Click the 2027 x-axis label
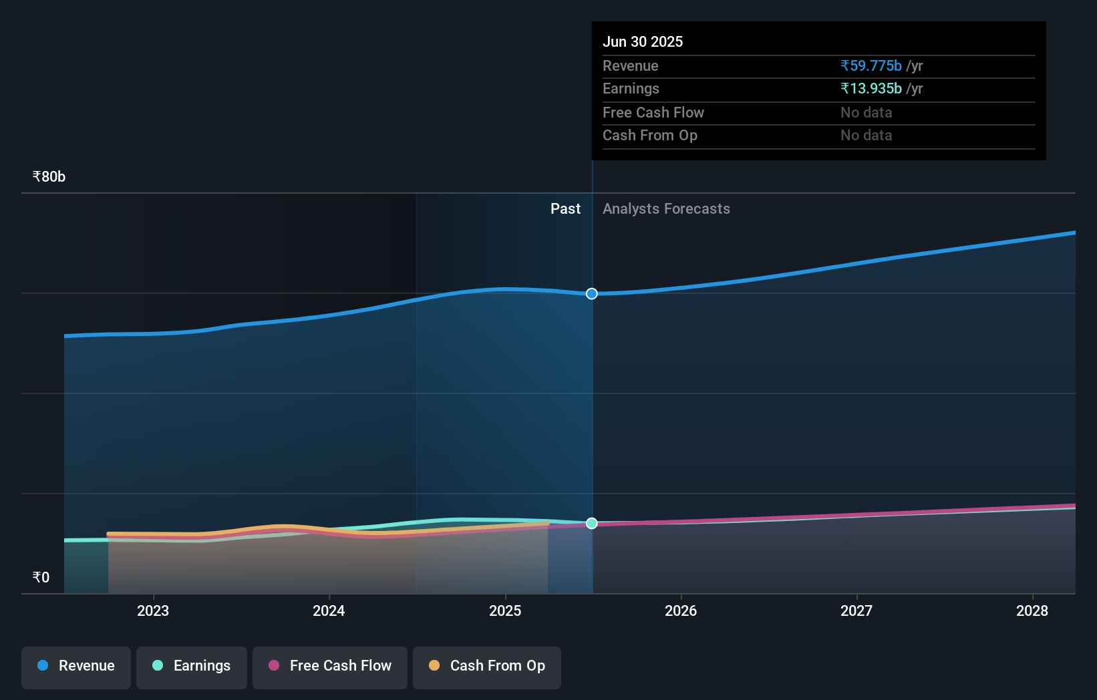This screenshot has width=1097, height=700. coord(856,610)
